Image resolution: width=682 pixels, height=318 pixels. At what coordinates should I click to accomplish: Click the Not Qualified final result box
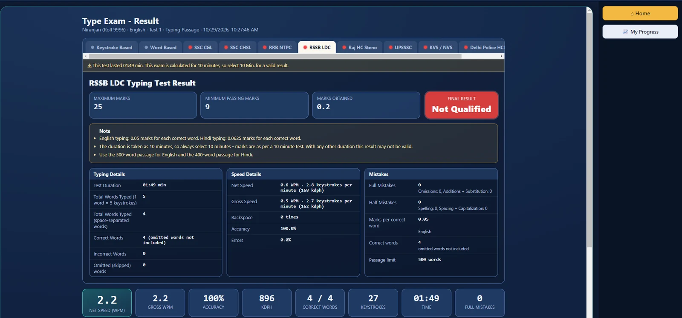pos(462,105)
